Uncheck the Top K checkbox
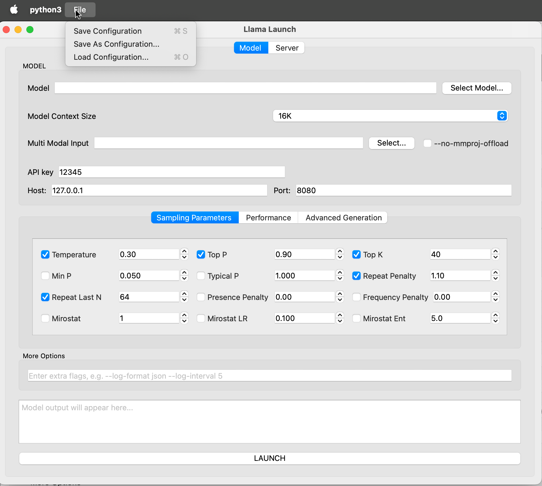The width and height of the screenshot is (542, 486). point(357,254)
